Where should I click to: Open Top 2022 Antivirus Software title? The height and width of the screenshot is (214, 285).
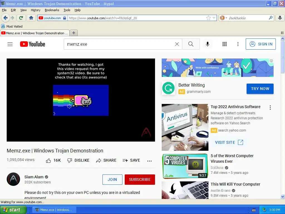coord(235,107)
